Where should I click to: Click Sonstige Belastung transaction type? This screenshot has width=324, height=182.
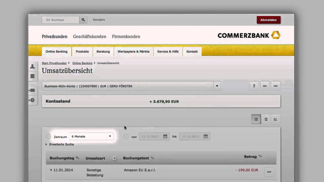pyautogui.click(x=95, y=173)
